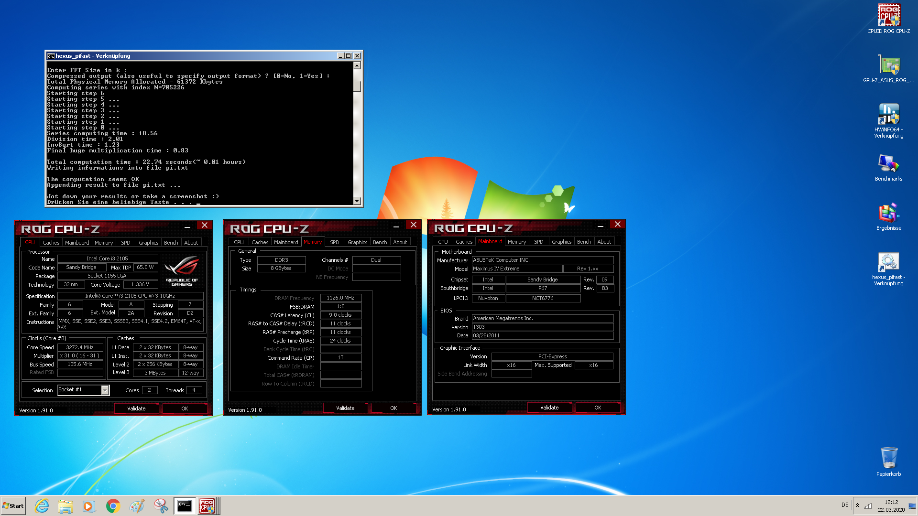918x516 pixels.
Task: Open Windows Media Player from taskbar
Action: (89, 506)
